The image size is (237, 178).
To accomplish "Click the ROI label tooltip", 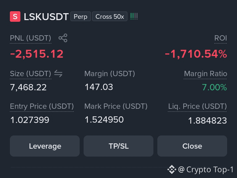I will pyautogui.click(x=221, y=38).
